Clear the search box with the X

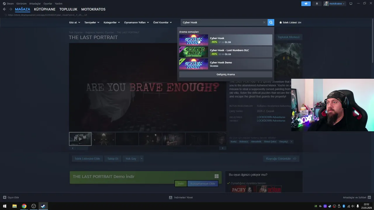264,22
